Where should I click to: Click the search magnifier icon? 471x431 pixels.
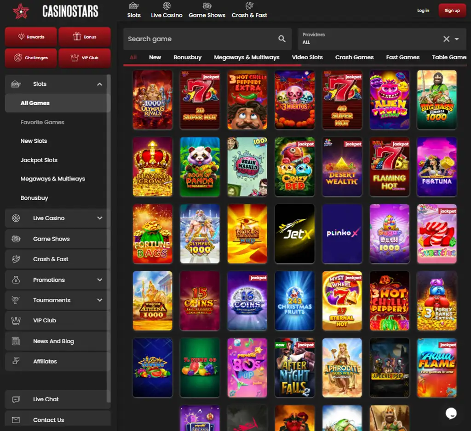click(282, 39)
